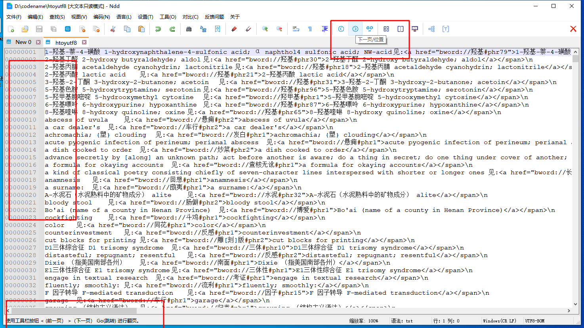The image size is (584, 328).
Task: Click the horizontal scrollbar at the bottom
Action: [277, 311]
